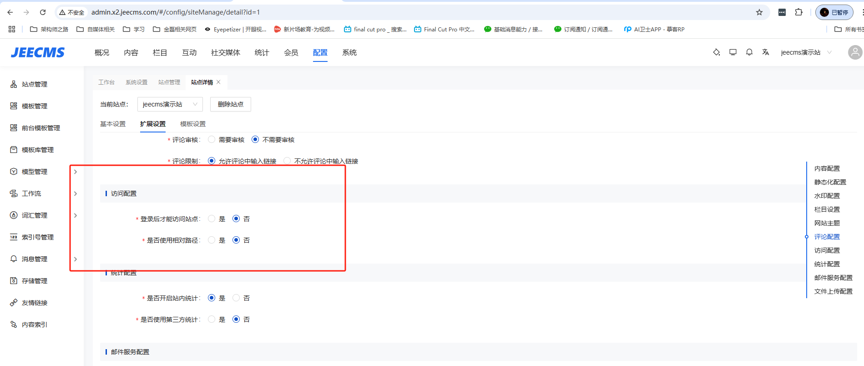Click the JEECMS logo
This screenshot has height=366, width=864.
[38, 52]
